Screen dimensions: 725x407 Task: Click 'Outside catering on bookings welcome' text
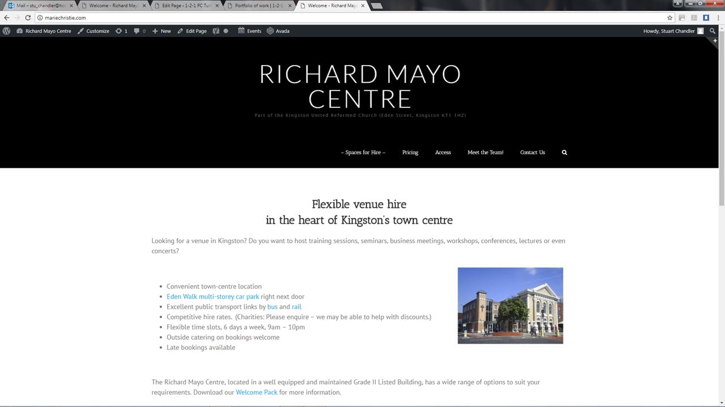[x=223, y=337]
